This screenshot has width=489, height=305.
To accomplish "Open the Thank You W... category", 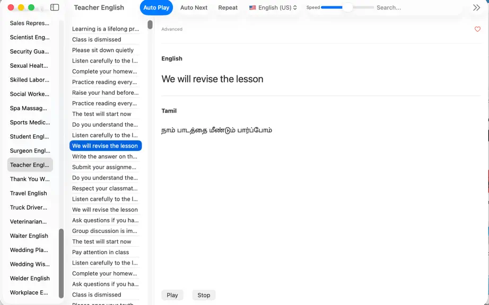I will (30, 179).
